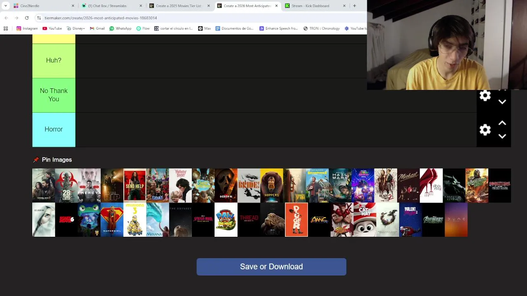Select the Goat poster

click(158, 185)
